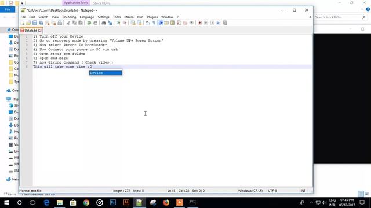This screenshot has height=208, width=371.
Task: Open the Action Center notification icon
Action: 362,203
